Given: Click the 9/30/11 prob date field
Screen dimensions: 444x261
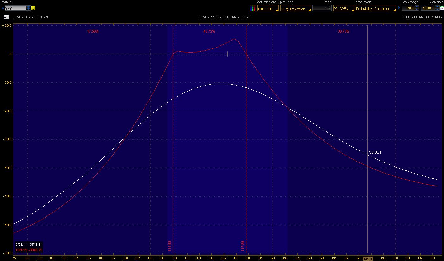Looking at the screenshot, I should tap(428, 8).
